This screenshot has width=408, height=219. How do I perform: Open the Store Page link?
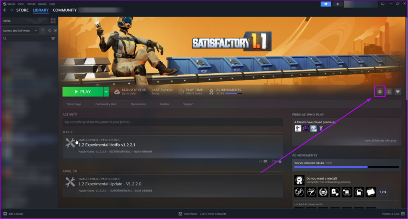[x=74, y=104]
